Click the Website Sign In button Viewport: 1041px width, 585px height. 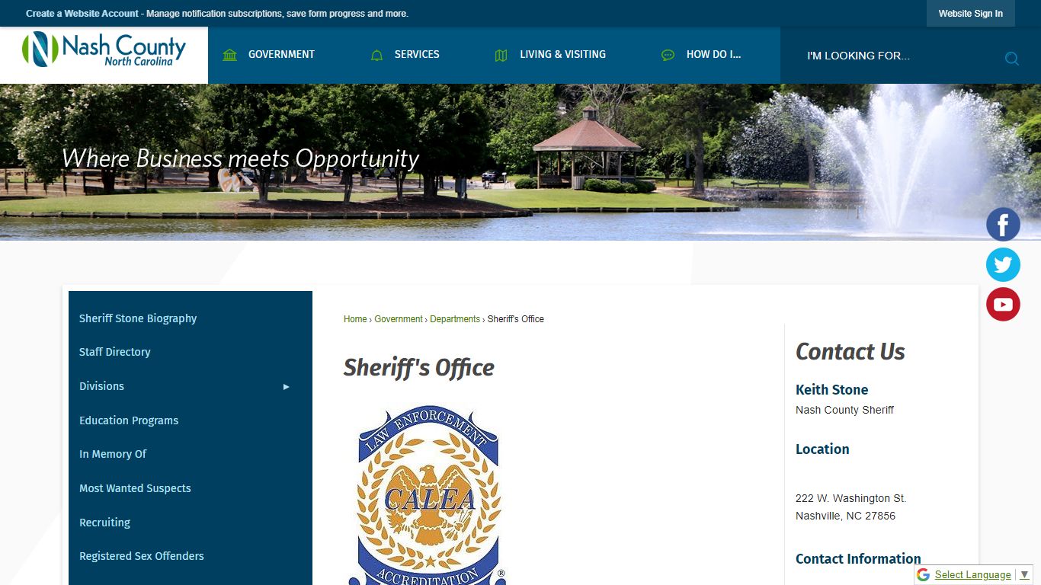pyautogui.click(x=970, y=14)
